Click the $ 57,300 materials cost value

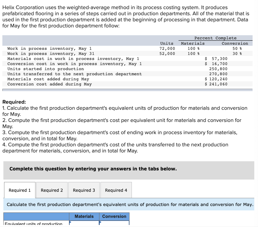click(x=216, y=59)
